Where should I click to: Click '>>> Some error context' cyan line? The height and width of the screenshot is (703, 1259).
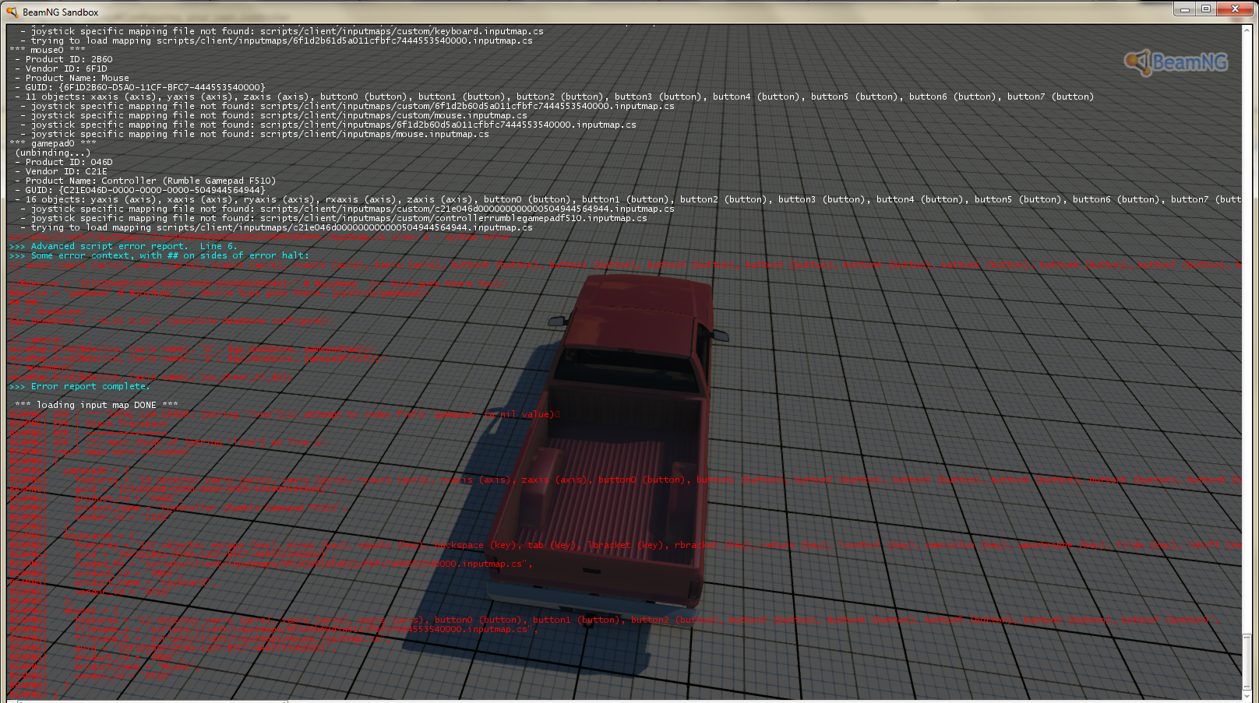(159, 255)
